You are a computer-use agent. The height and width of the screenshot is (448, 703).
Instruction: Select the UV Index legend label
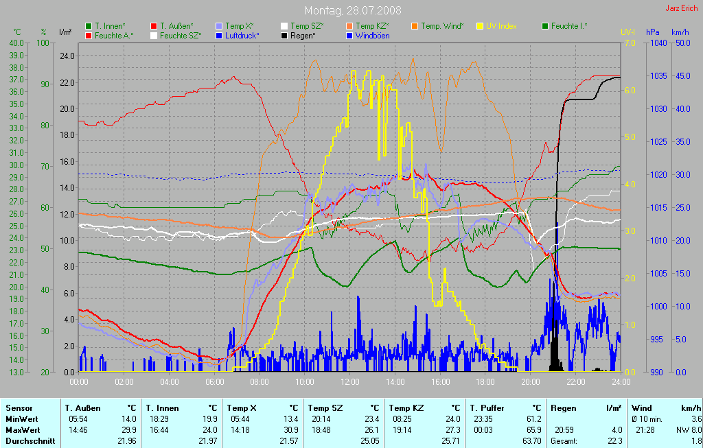click(501, 27)
